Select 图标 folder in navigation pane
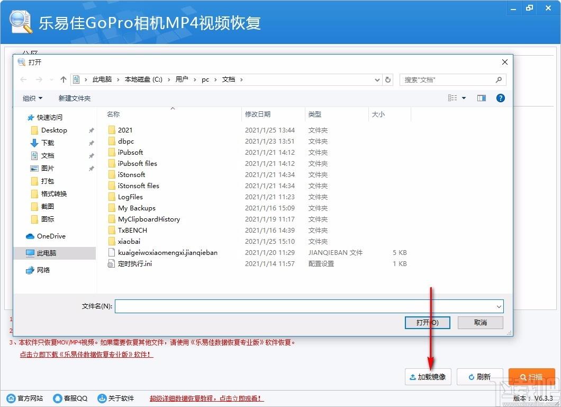This screenshot has height=407, width=561. [x=42, y=219]
